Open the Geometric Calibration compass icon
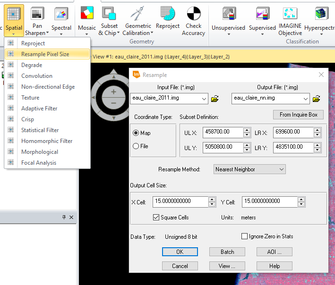This screenshot has height=285, width=335. (137, 13)
